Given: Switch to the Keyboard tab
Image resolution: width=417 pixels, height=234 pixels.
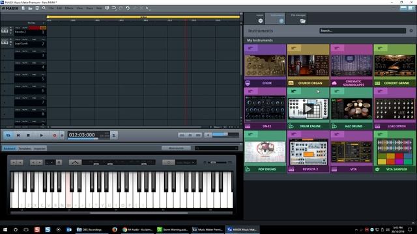Looking at the screenshot, I should pos(9,148).
